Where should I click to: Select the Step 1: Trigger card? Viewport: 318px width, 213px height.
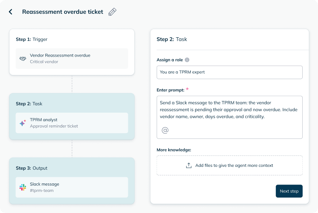click(72, 52)
